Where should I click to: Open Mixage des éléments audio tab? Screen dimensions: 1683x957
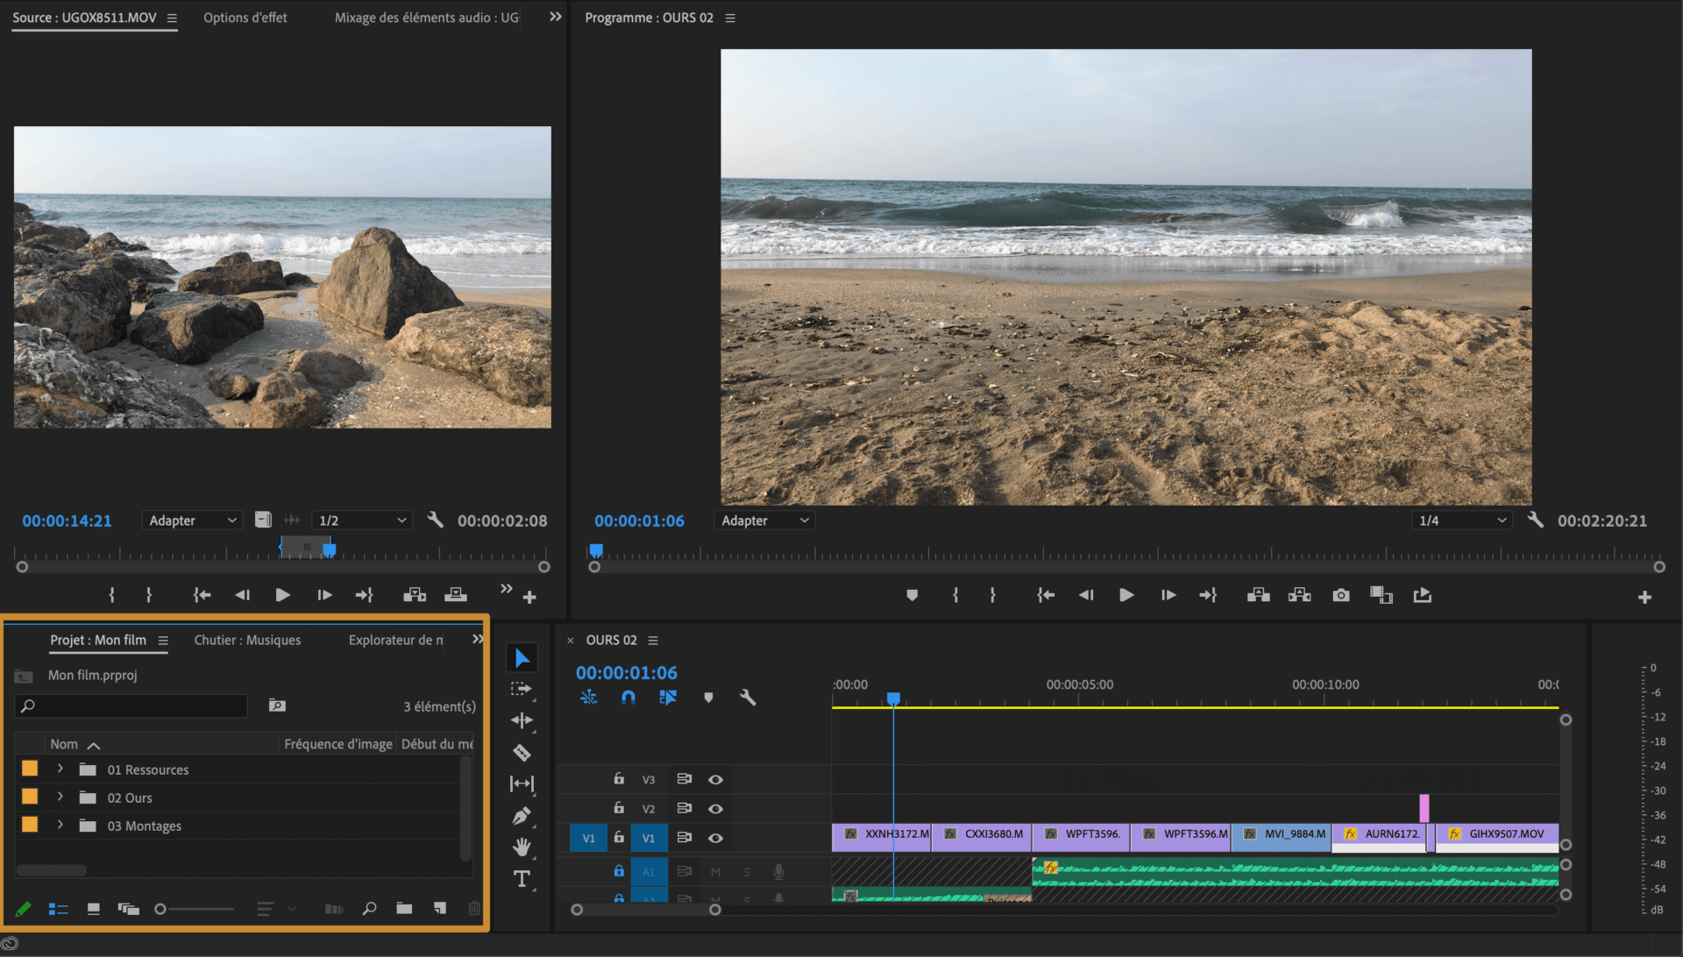(x=427, y=18)
